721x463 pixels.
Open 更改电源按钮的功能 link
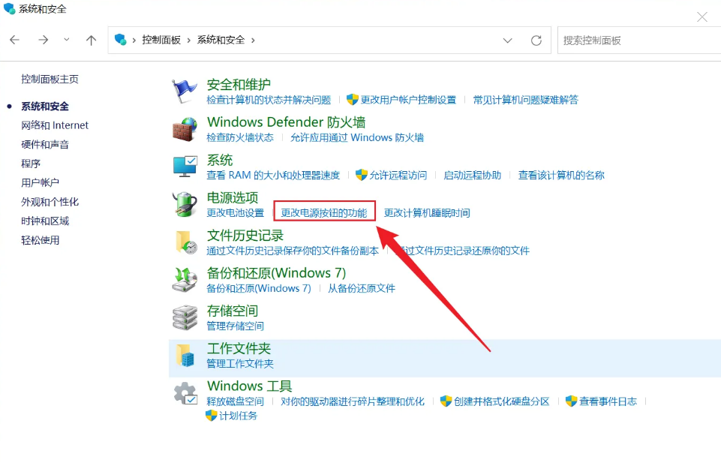click(324, 213)
